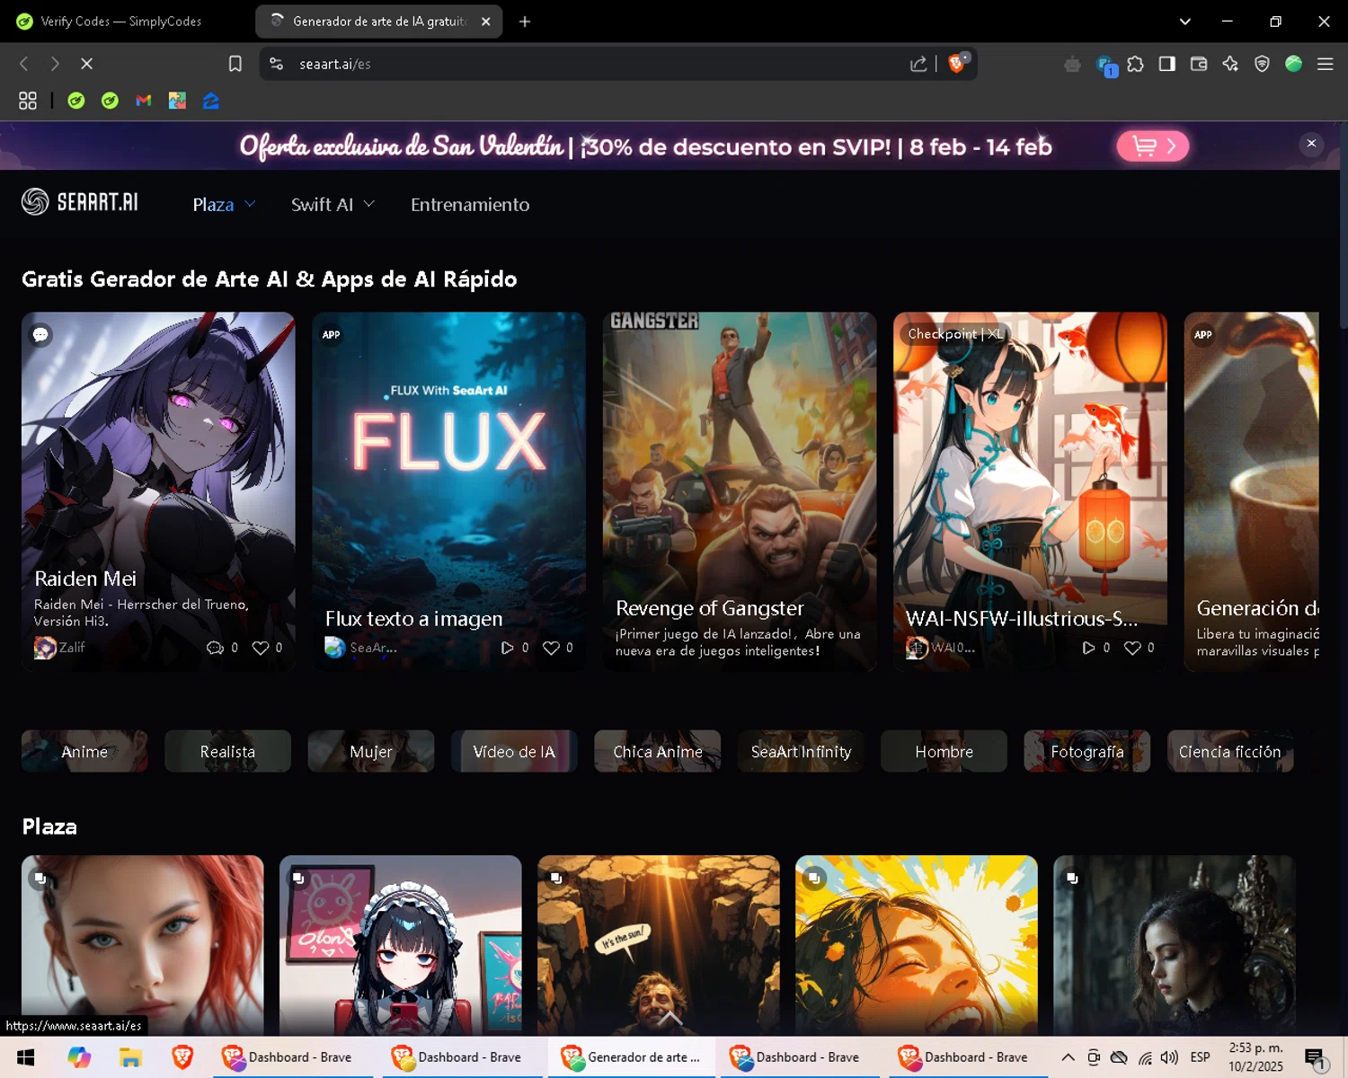Open the tab search dropdown arrow
1348x1078 pixels.
point(1185,22)
